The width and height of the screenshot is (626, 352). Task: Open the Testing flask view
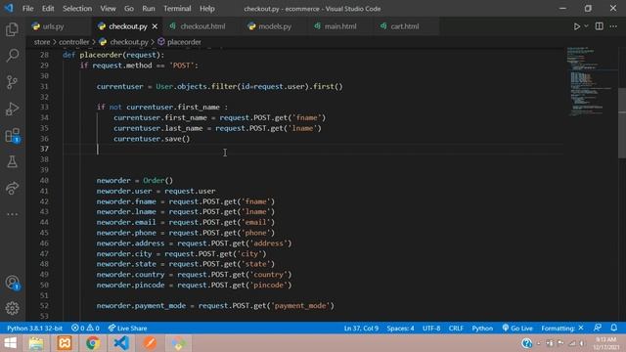[12, 161]
